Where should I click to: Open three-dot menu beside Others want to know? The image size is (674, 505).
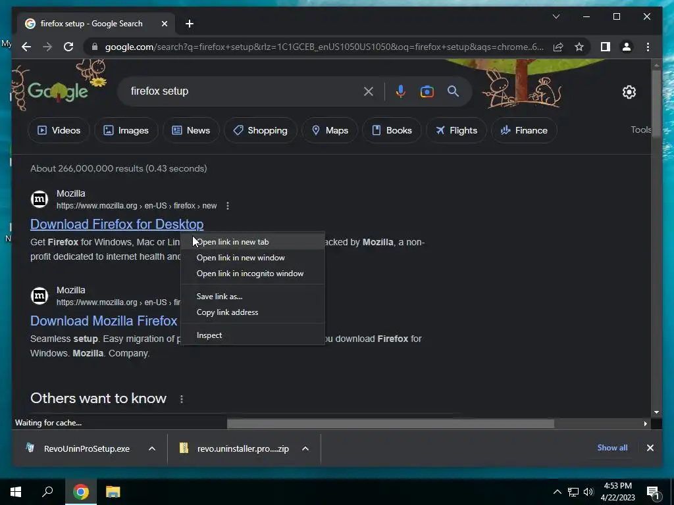[x=182, y=399]
